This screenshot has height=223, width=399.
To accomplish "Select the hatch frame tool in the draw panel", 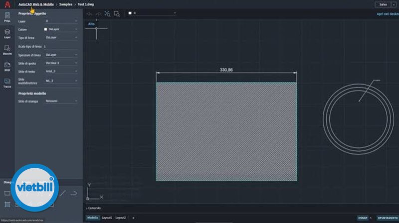I will click(7, 204).
